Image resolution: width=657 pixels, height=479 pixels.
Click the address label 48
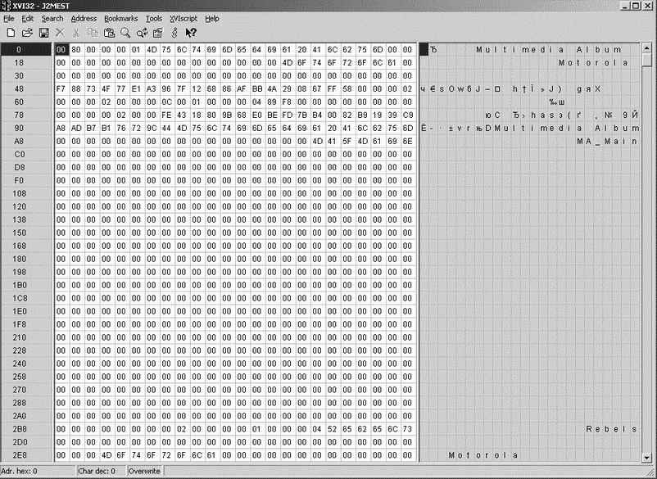point(19,88)
